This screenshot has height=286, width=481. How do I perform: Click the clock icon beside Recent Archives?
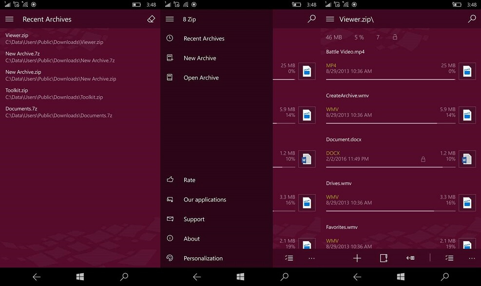pos(170,38)
